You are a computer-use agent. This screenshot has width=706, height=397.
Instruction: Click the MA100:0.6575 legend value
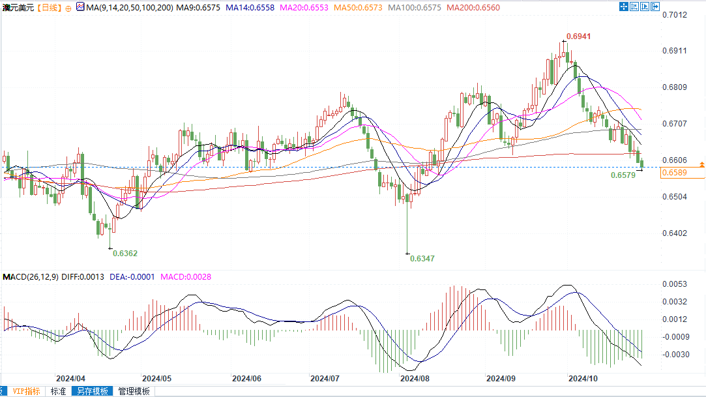click(414, 8)
